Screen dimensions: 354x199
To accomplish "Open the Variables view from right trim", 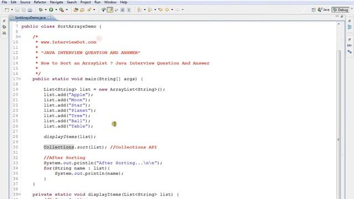I will (350, 45).
